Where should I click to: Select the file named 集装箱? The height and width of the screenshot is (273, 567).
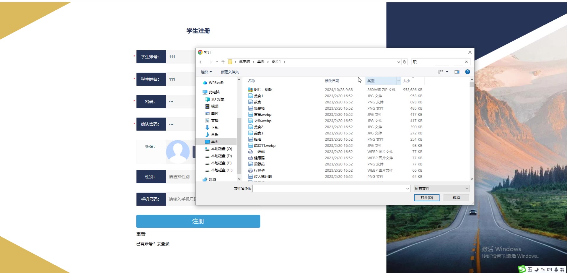pyautogui.click(x=259, y=108)
